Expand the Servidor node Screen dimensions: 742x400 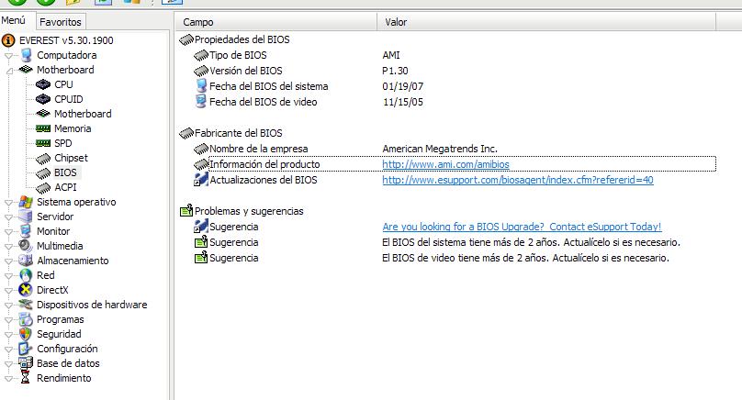point(8,217)
